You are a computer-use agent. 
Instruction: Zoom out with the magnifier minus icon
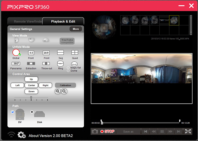click(x=64, y=91)
